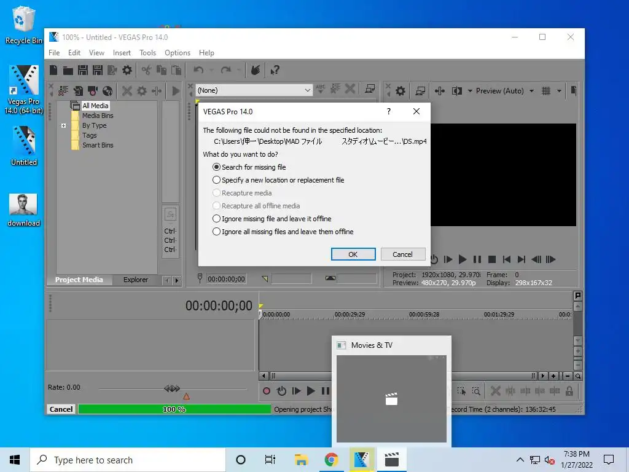Image resolution: width=629 pixels, height=472 pixels.
Task: Click the Import Media icon
Action: pos(78,91)
